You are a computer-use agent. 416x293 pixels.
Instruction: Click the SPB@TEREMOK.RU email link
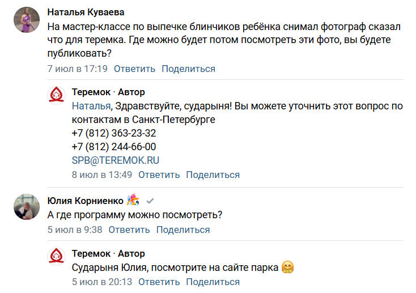point(116,160)
